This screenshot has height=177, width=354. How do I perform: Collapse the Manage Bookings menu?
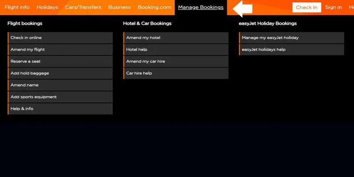201,7
